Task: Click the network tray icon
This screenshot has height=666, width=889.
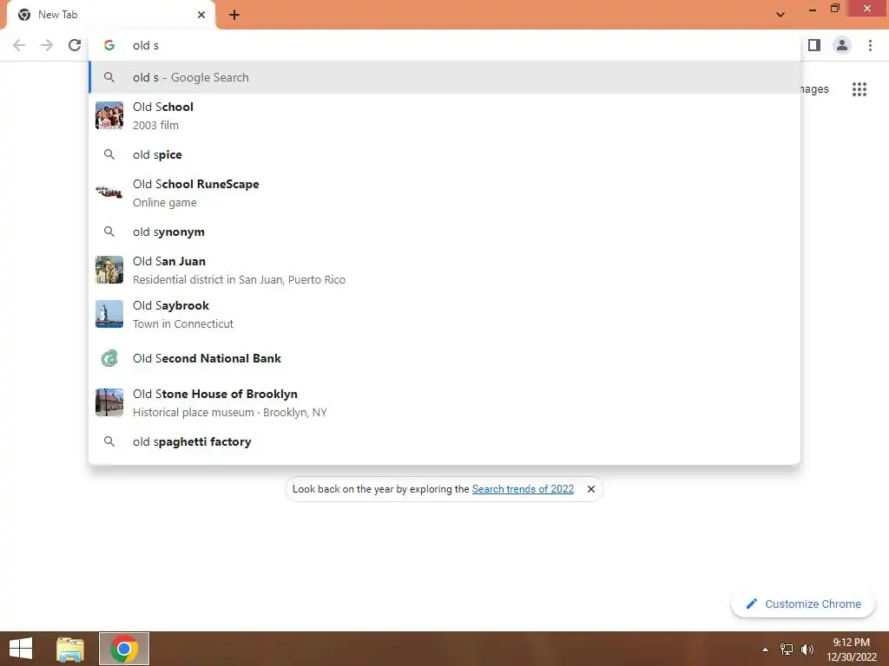Action: point(787,650)
